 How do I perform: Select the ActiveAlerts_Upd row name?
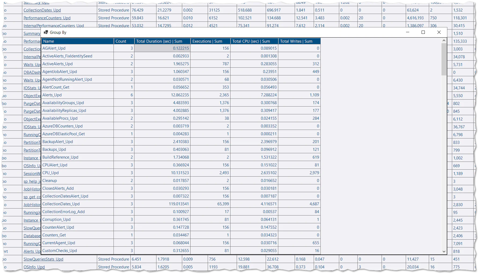[57, 64]
